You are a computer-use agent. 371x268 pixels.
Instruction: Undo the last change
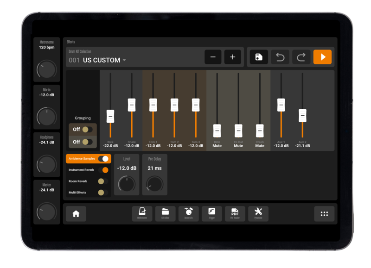280,57
